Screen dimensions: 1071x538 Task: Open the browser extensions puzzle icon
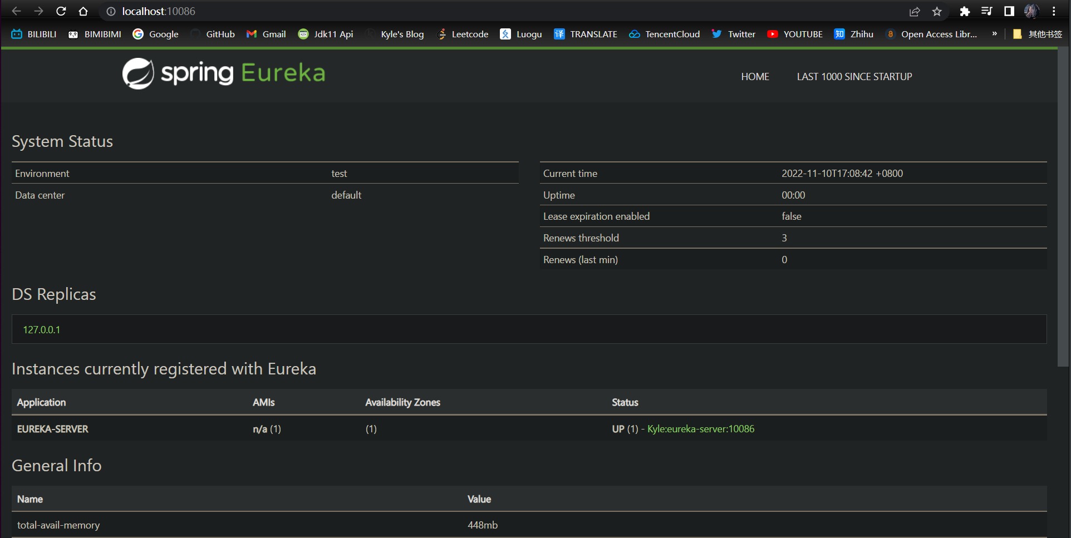[x=965, y=11]
